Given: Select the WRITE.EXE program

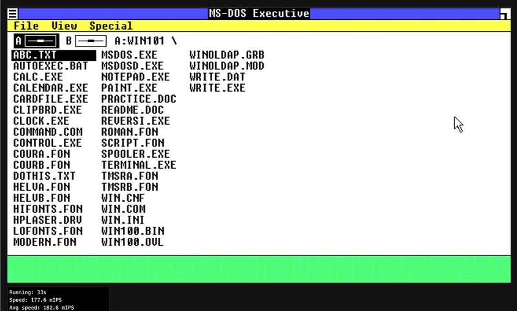Looking at the screenshot, I should (x=217, y=88).
